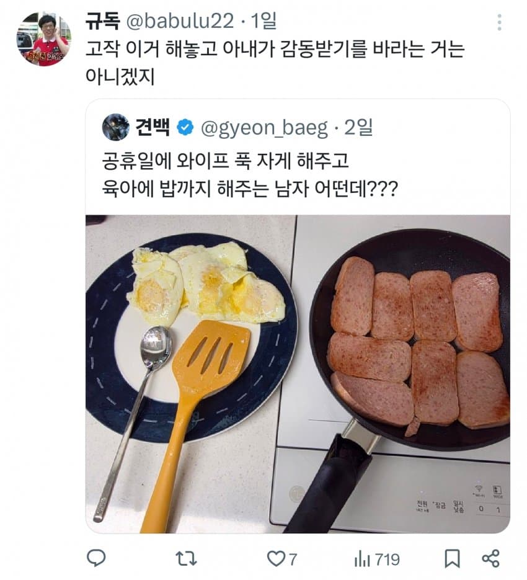Click the display name 규독
This screenshot has height=580, width=527.
(x=103, y=22)
